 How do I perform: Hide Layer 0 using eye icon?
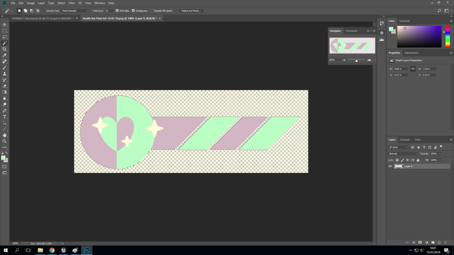(x=390, y=166)
